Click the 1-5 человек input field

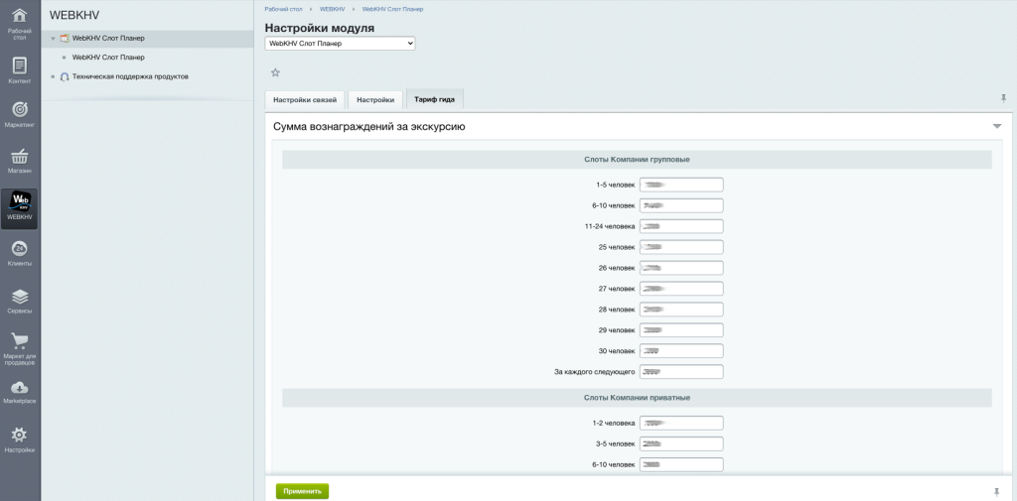tap(681, 185)
